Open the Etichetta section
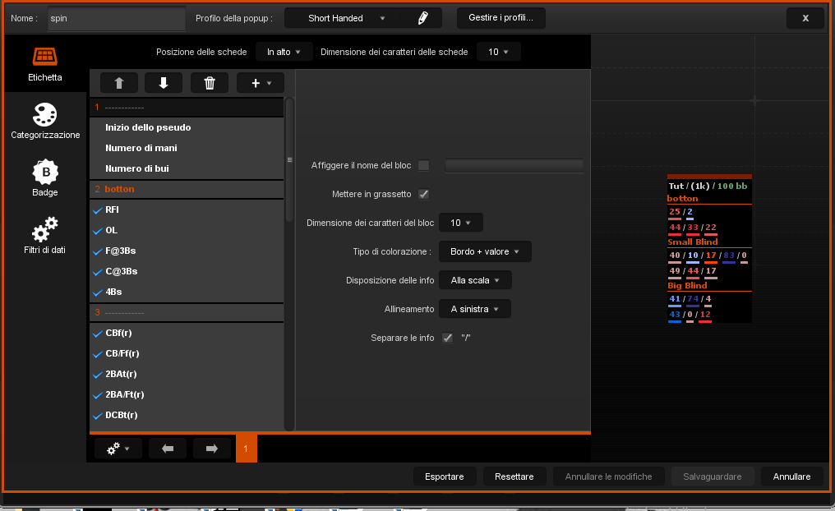This screenshot has height=511, width=835. 44,64
